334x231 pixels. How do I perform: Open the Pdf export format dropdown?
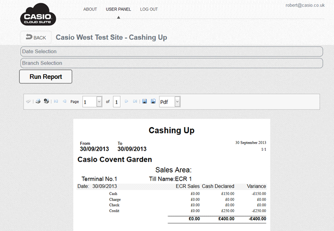[177, 102]
